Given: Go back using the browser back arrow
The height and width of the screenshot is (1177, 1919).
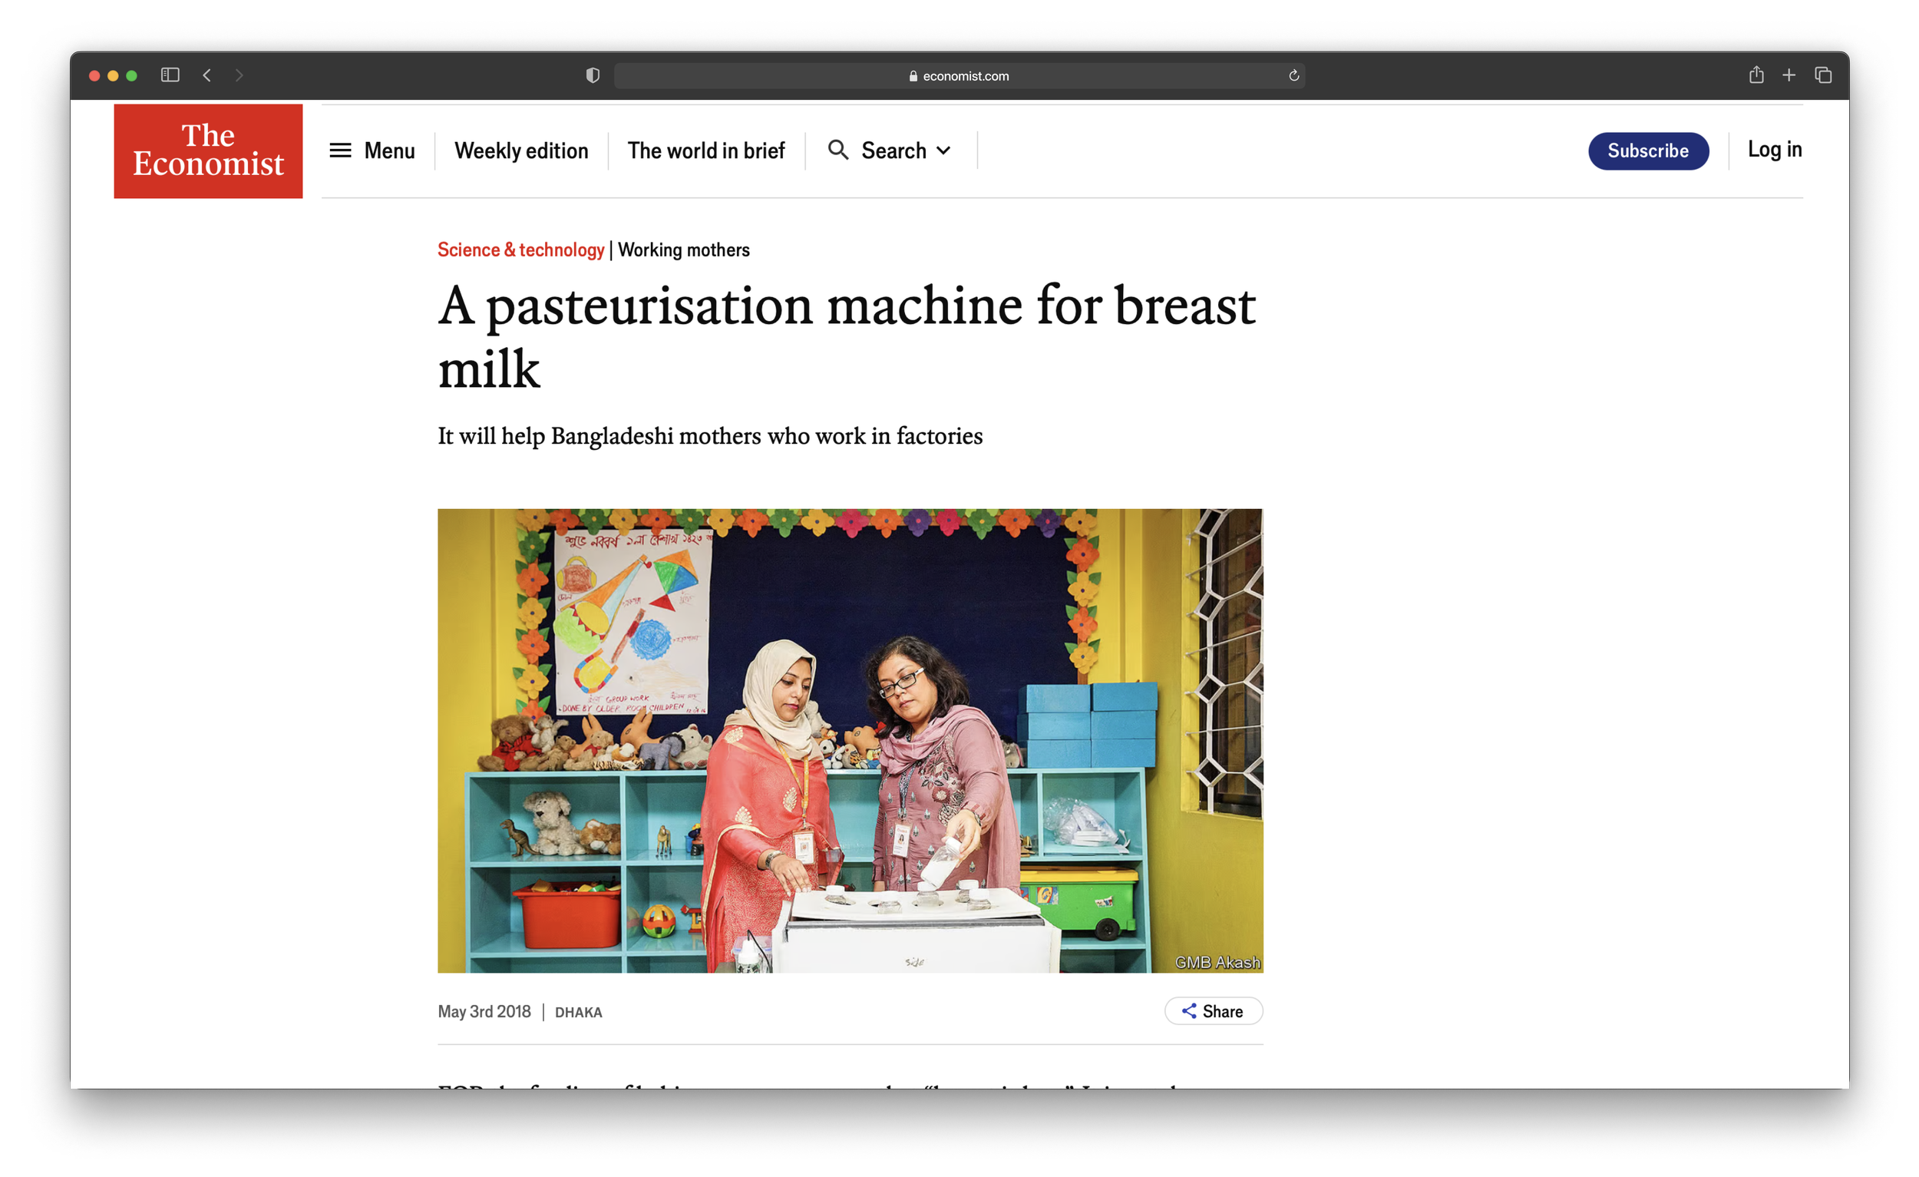Looking at the screenshot, I should click(x=207, y=74).
